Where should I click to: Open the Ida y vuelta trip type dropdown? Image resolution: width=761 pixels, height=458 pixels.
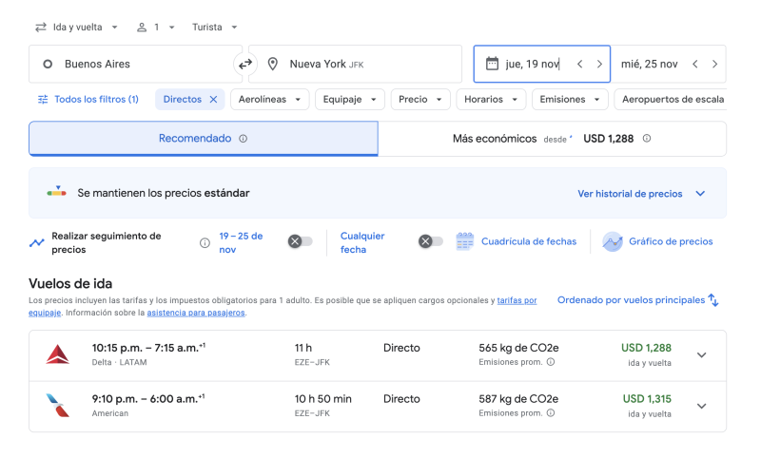tap(77, 27)
